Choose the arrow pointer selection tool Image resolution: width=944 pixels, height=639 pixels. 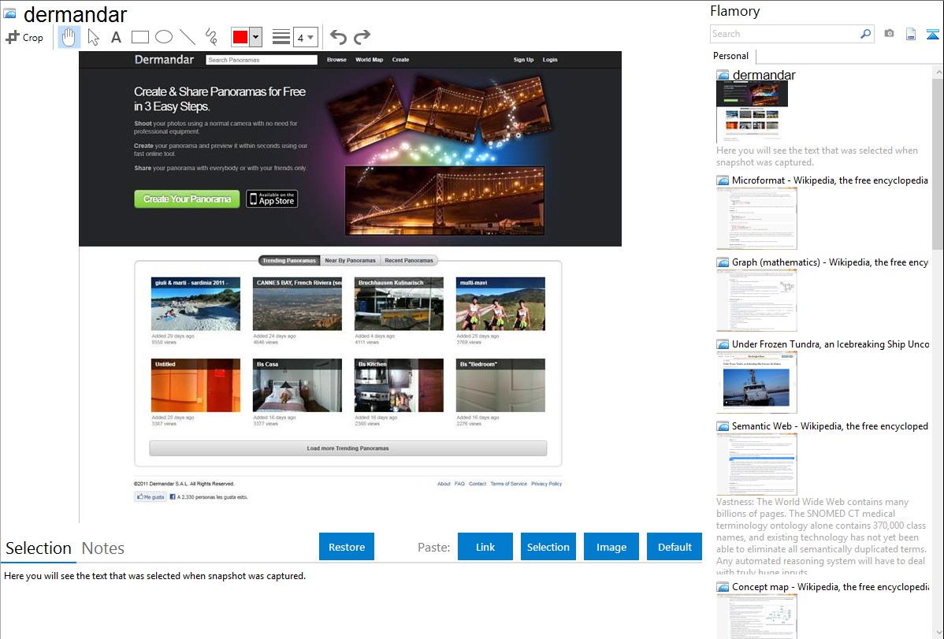93,37
